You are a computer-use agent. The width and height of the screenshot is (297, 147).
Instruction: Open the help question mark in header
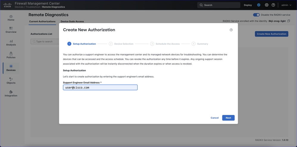click(x=273, y=5)
